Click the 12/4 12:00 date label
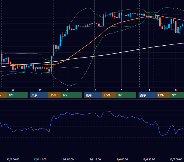Viewport: 184px width, 162px height. click(40, 159)
